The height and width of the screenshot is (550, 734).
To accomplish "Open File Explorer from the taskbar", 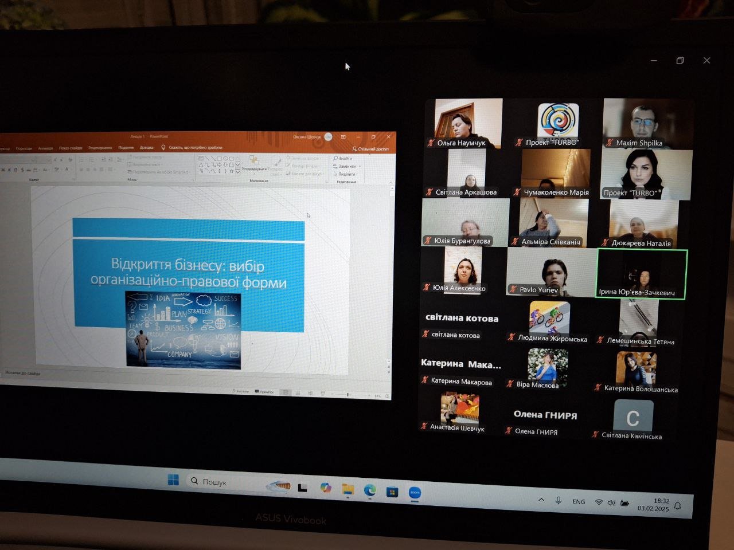I will coord(348,489).
